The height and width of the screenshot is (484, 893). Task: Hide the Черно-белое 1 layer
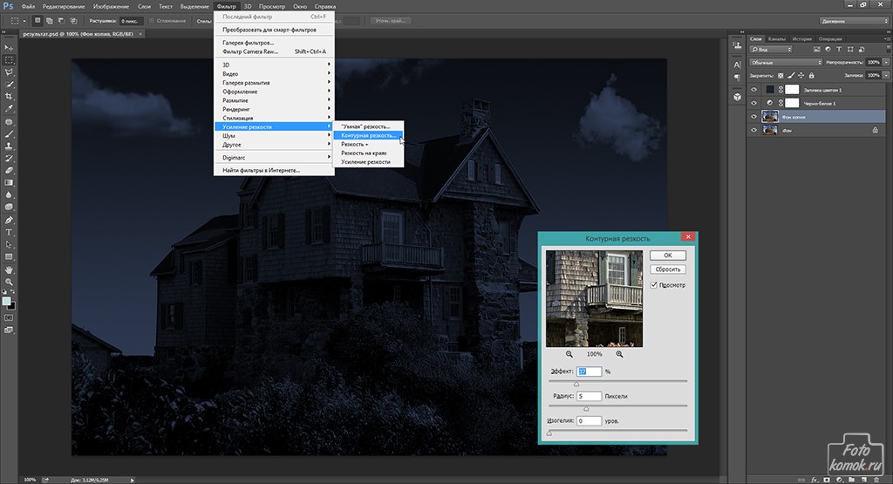pos(754,103)
